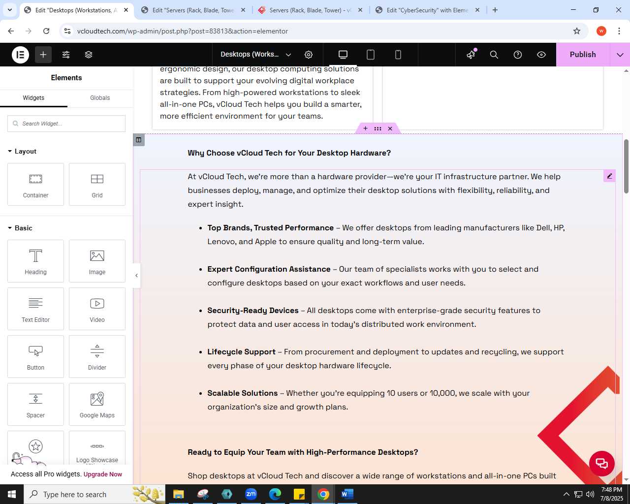Click the heading 'Why Choose vCloud Tech for Your Desktop Hardware?'
The width and height of the screenshot is (630, 504).
[289, 153]
